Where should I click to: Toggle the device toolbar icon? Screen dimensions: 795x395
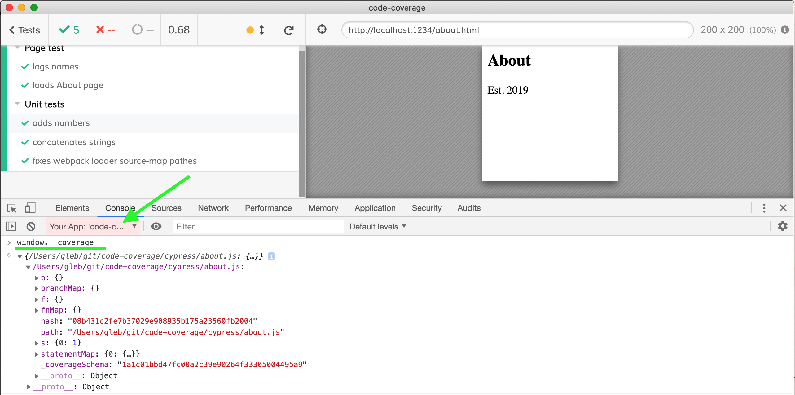click(x=30, y=208)
